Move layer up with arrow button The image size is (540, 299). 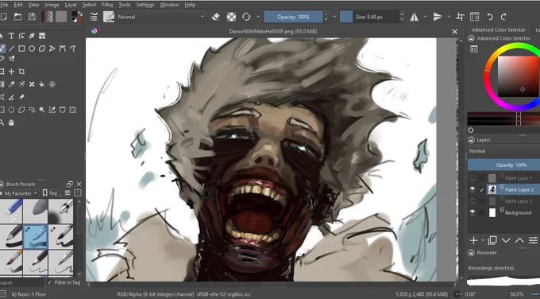(x=519, y=240)
